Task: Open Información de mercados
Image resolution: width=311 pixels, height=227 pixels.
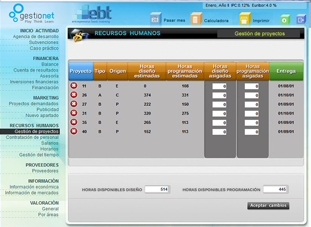Action: (x=32, y=193)
